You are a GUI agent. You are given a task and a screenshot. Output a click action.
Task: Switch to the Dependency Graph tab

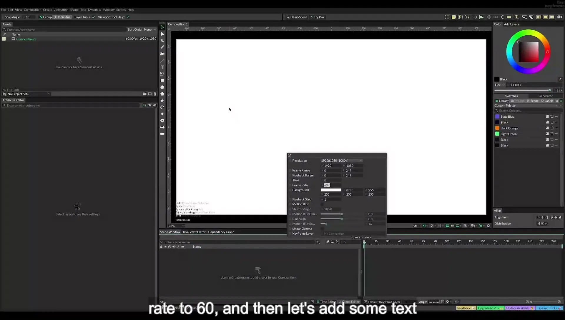tap(221, 232)
